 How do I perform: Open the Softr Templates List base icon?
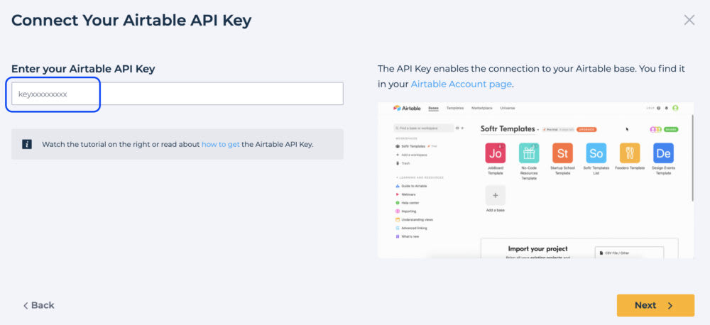596,153
